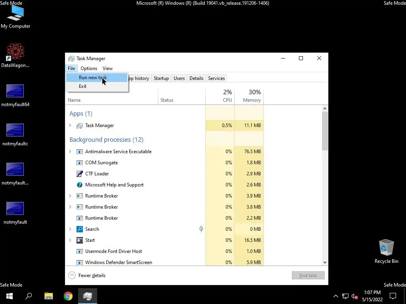The height and width of the screenshot is (304, 406).
Task: Click the Start process icon
Action: 79,240
